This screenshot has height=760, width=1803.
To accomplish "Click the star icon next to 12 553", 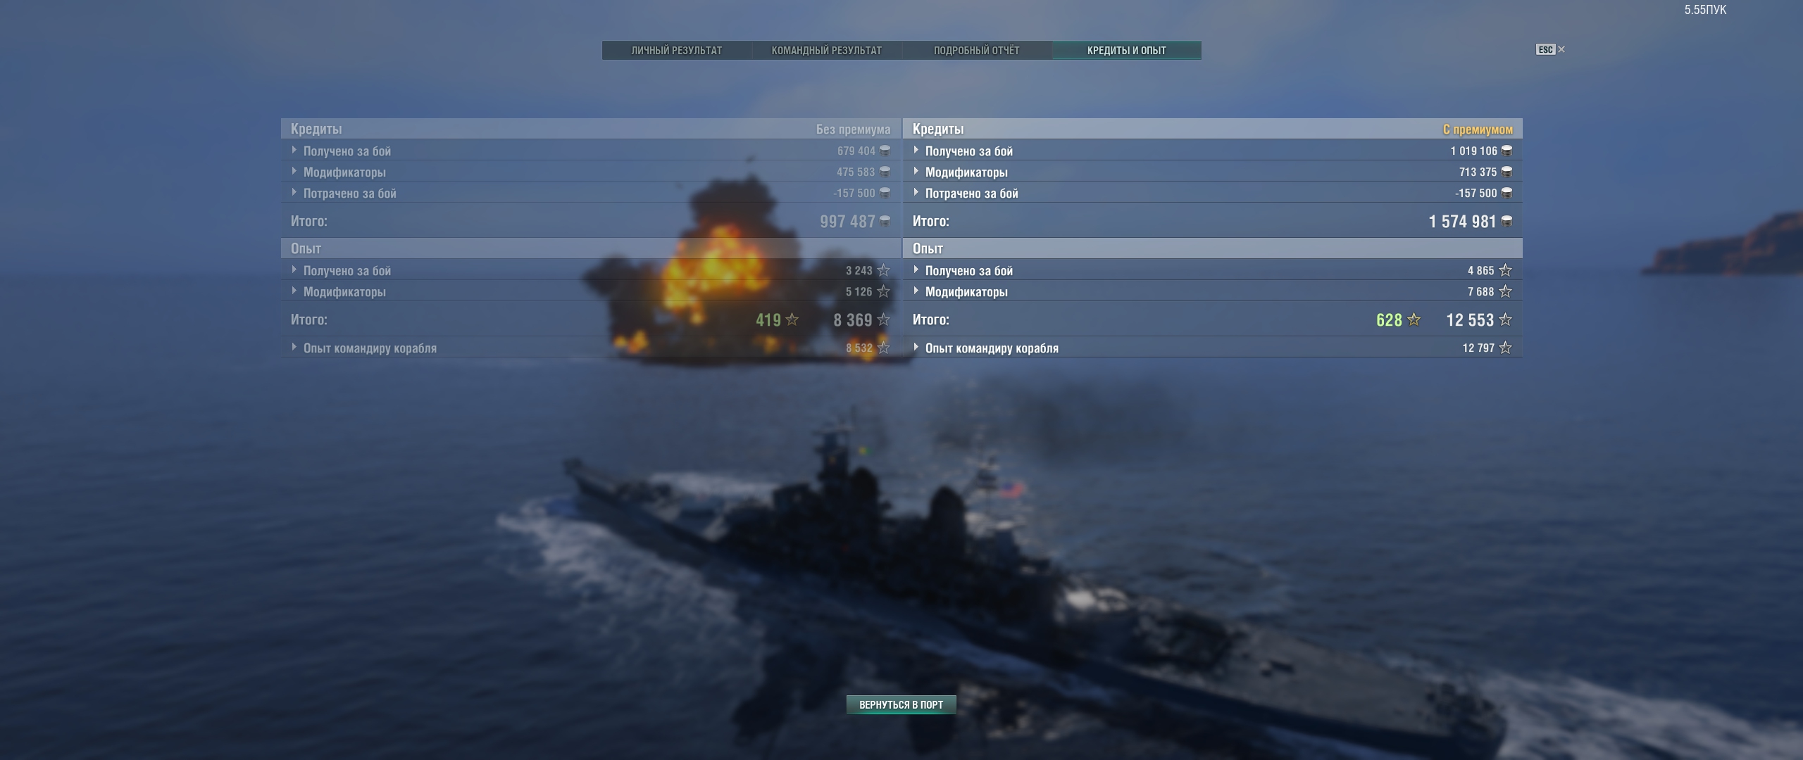I will pos(1505,319).
